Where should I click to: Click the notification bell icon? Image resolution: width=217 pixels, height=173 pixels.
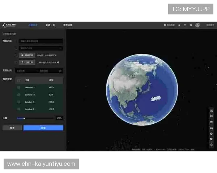pyautogui.click(x=179, y=25)
